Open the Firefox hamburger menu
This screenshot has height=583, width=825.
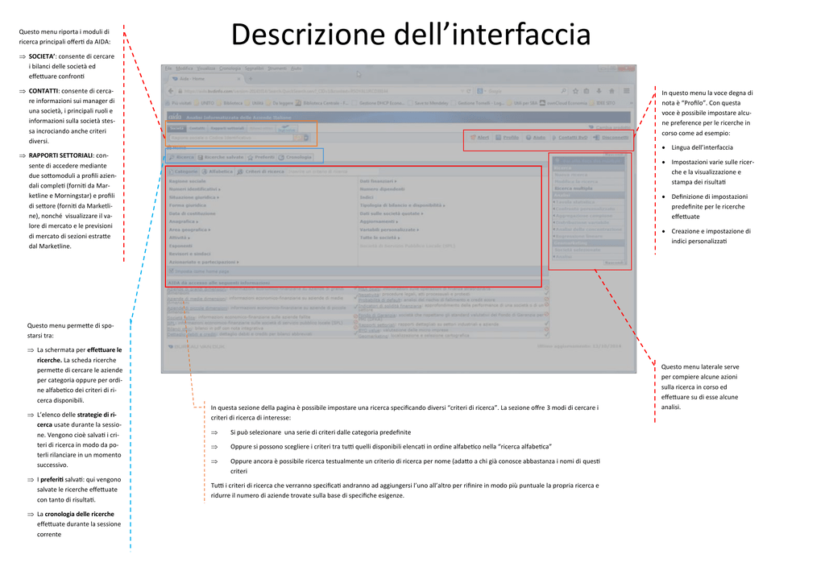(626, 91)
